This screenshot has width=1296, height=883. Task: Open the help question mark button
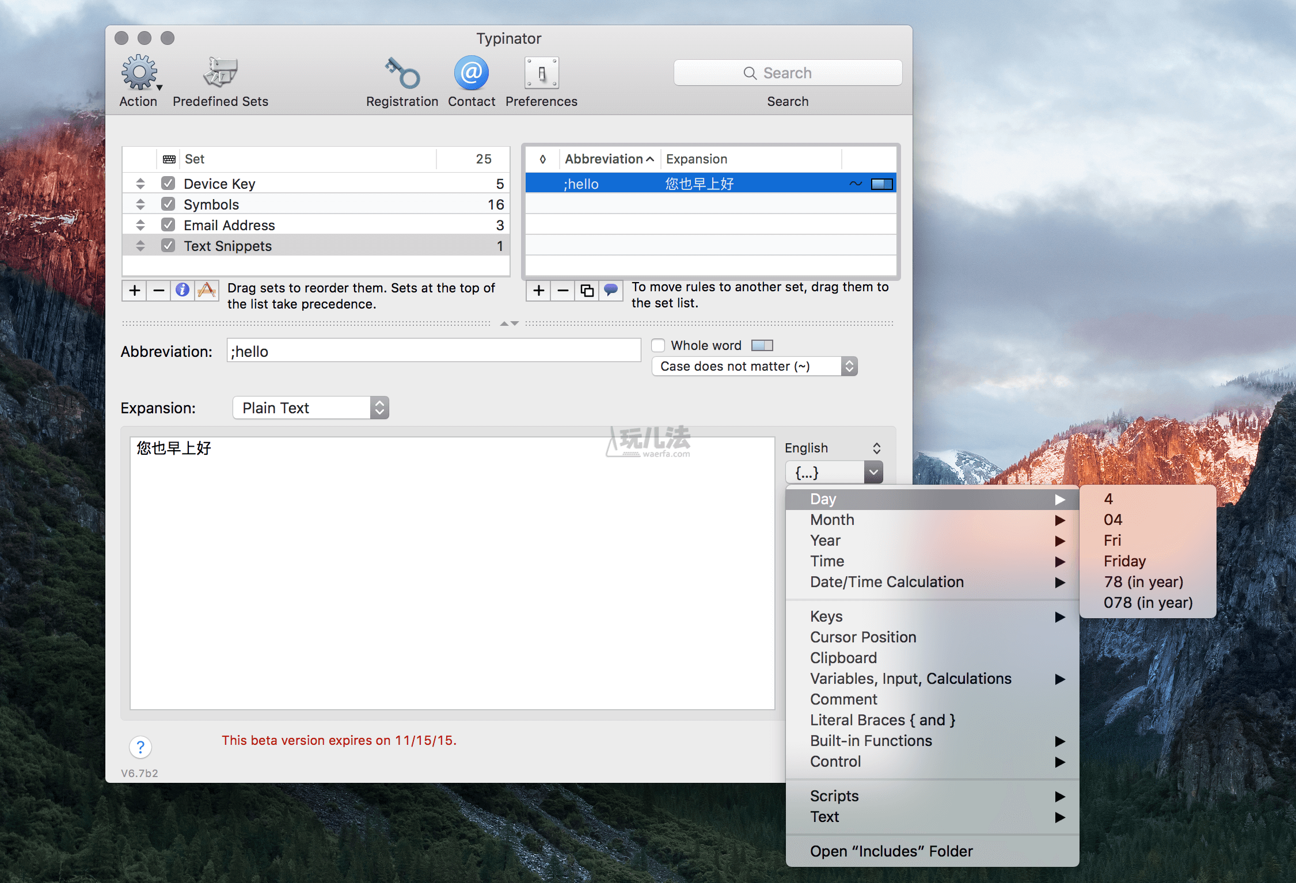140,747
